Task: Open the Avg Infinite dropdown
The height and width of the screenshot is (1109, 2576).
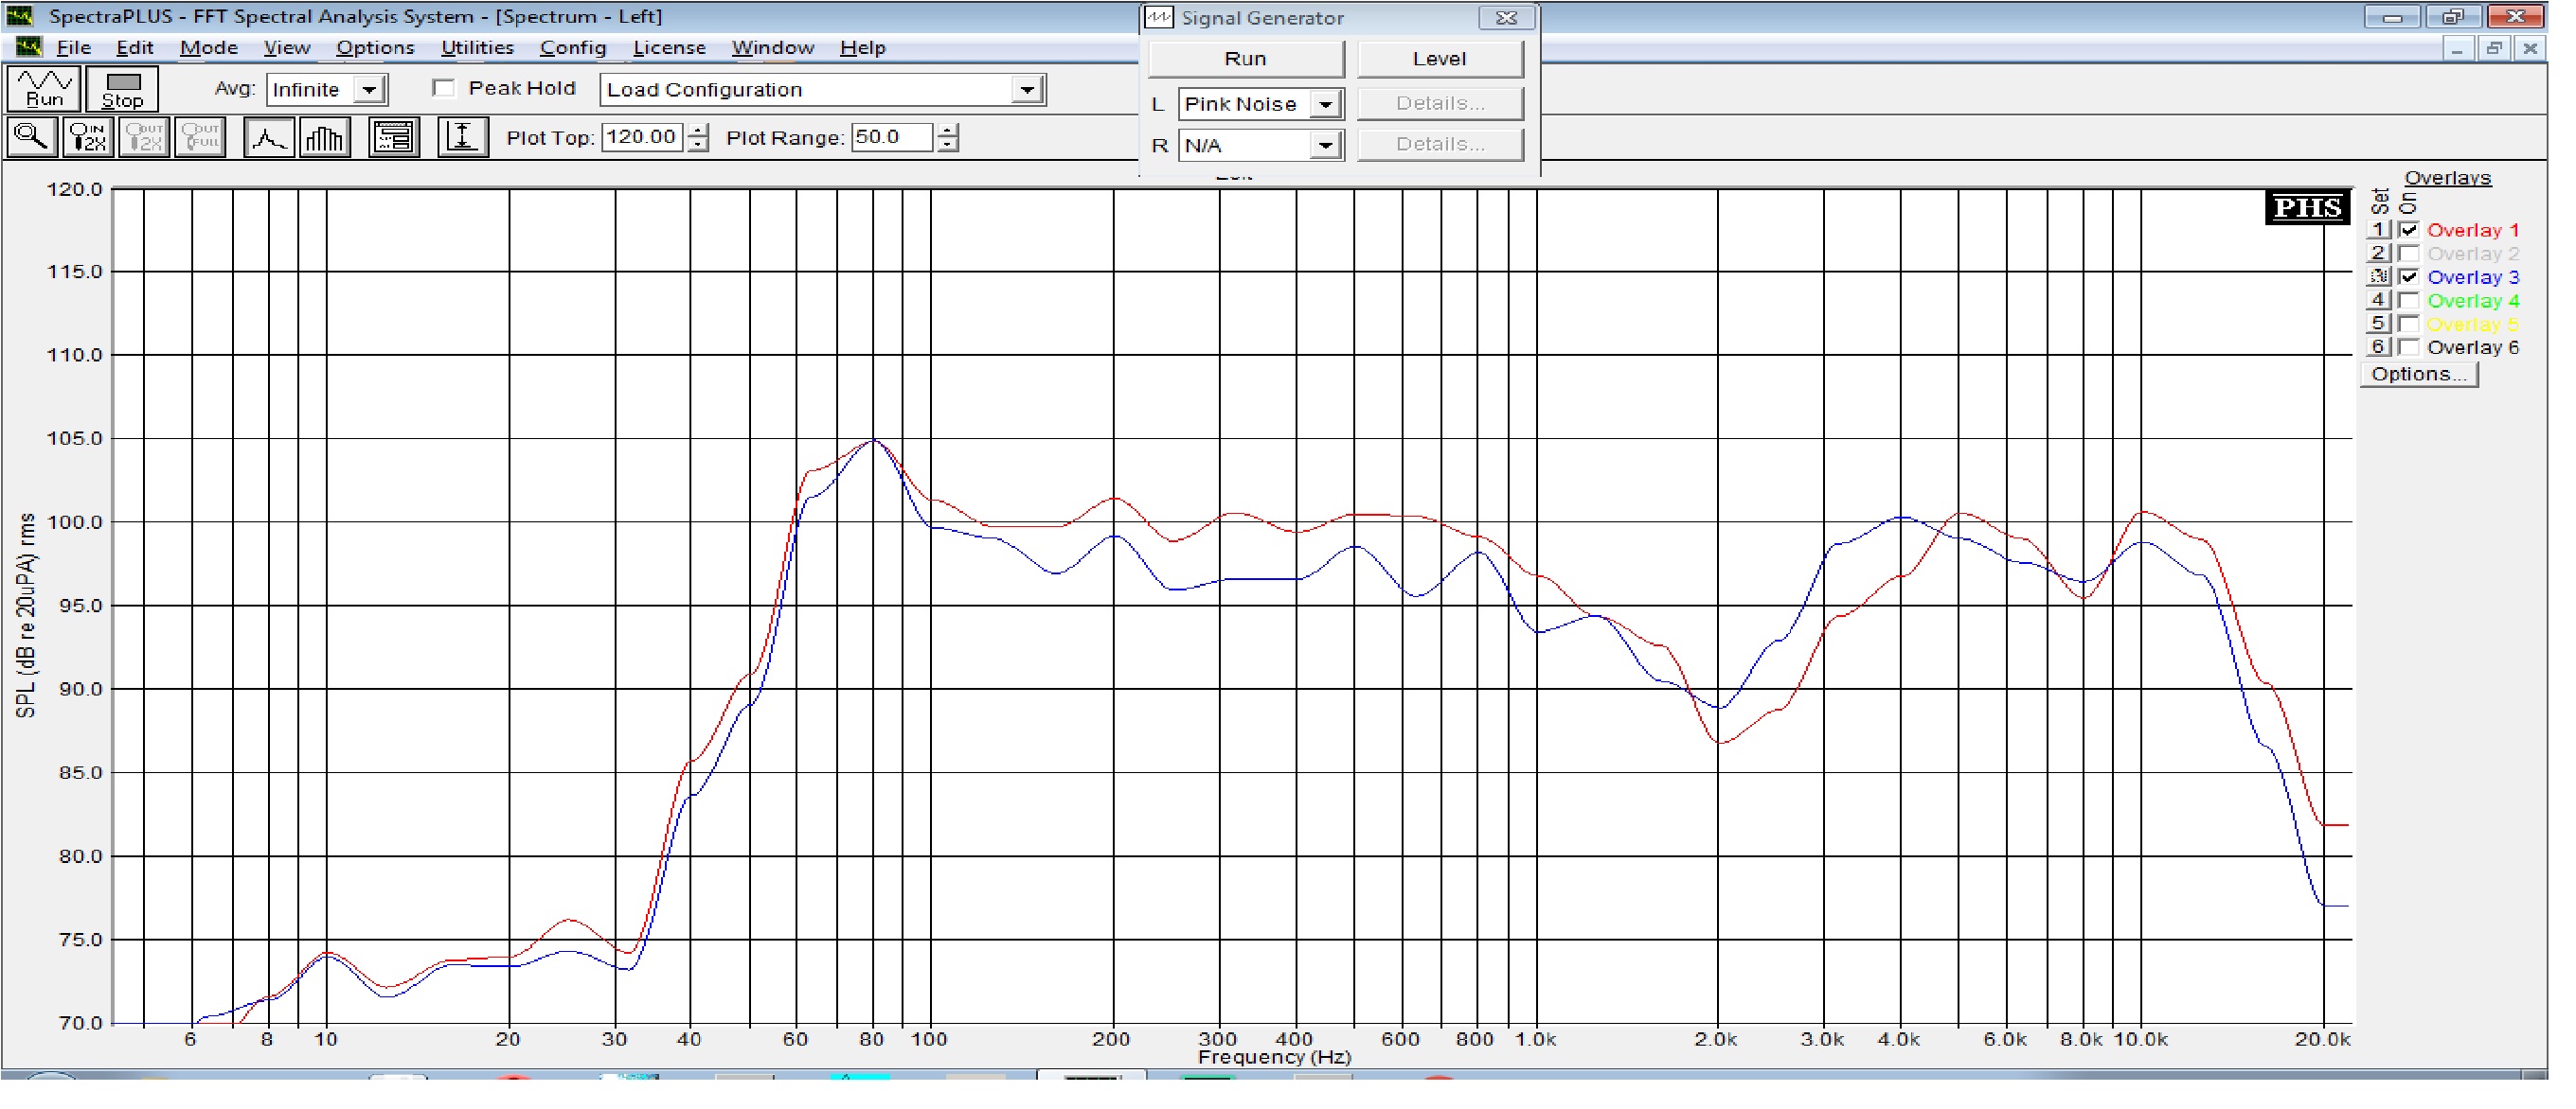Action: [x=369, y=90]
